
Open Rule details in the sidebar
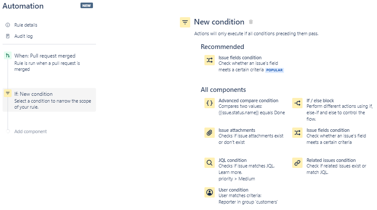click(x=26, y=25)
